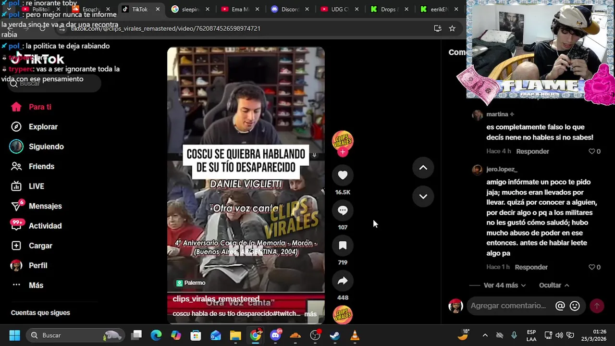The height and width of the screenshot is (346, 615).
Task: Open Discord app from taskbar
Action: coord(275,335)
